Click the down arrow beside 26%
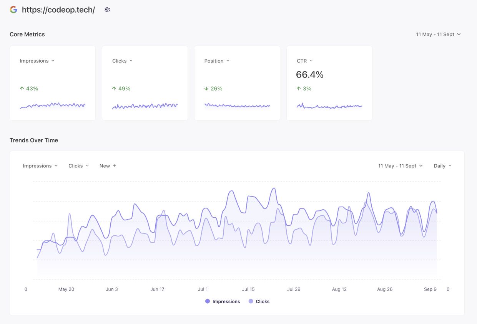This screenshot has height=324, width=477. click(x=206, y=89)
